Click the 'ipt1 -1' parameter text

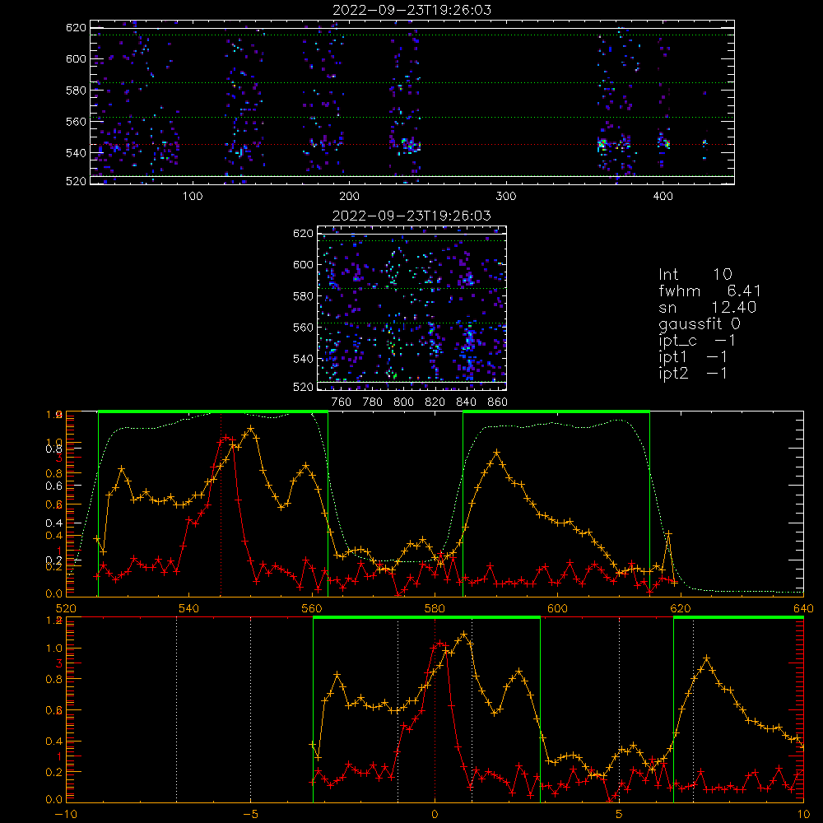693,357
